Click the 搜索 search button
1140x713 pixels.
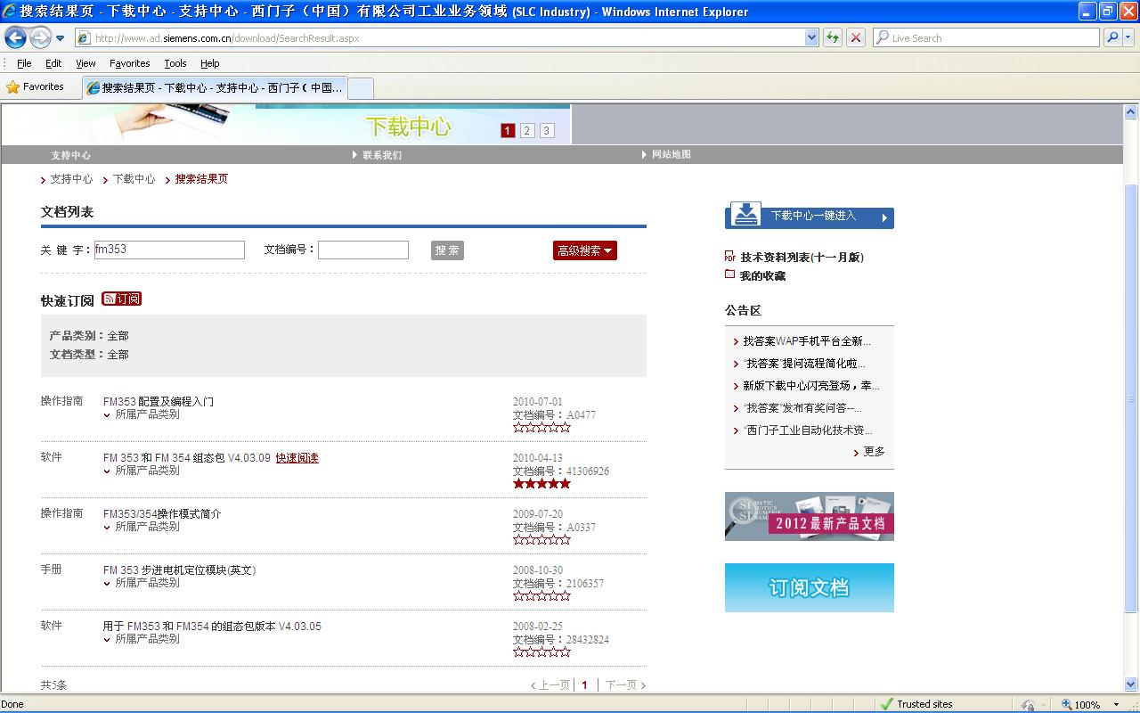click(447, 250)
